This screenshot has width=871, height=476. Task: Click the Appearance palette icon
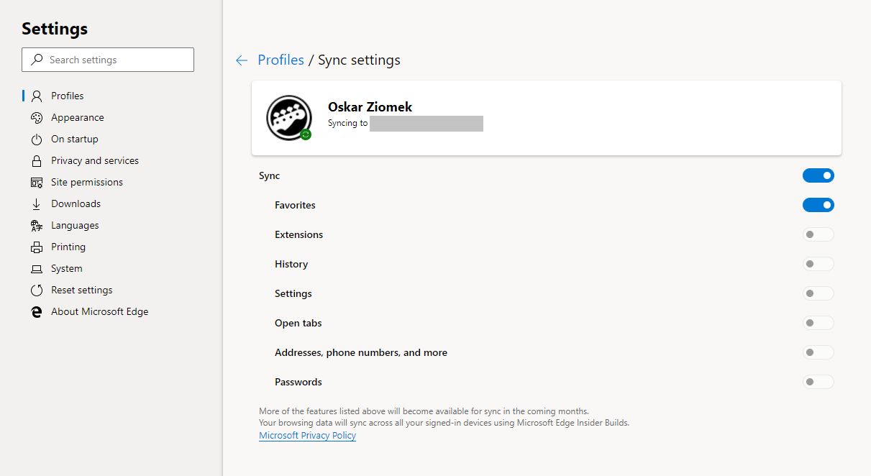coord(37,118)
